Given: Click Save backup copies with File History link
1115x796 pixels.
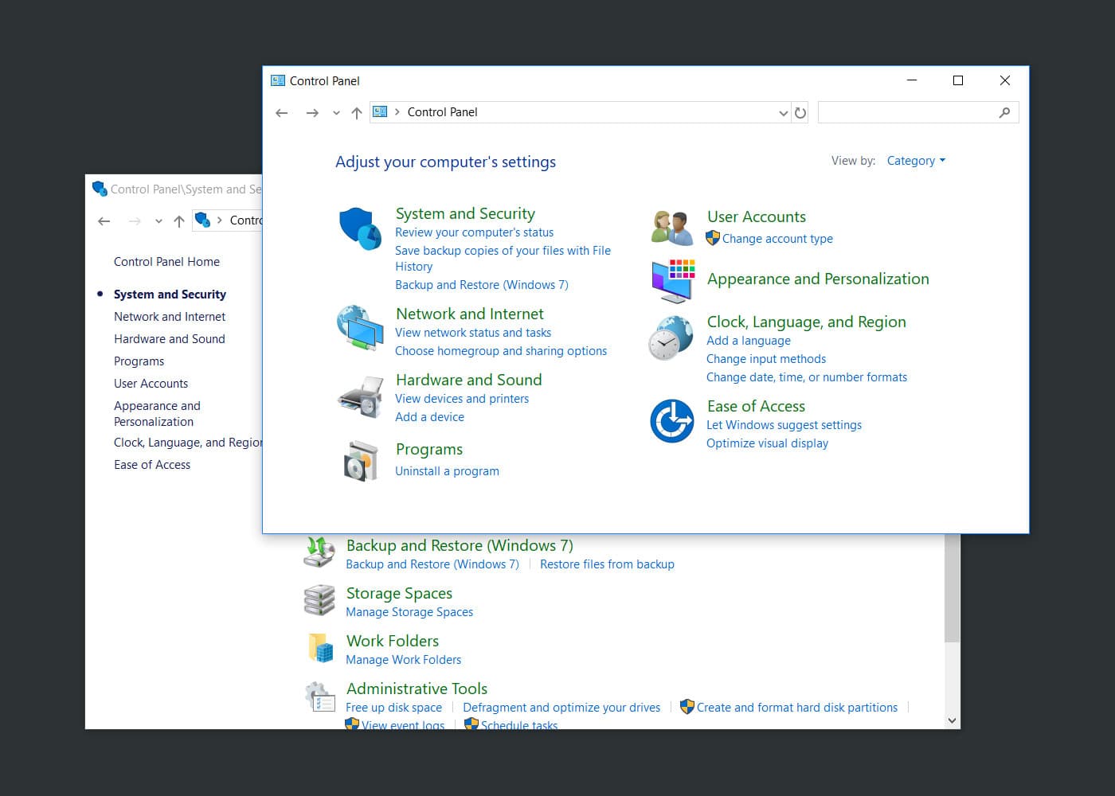Looking at the screenshot, I should 503,259.
